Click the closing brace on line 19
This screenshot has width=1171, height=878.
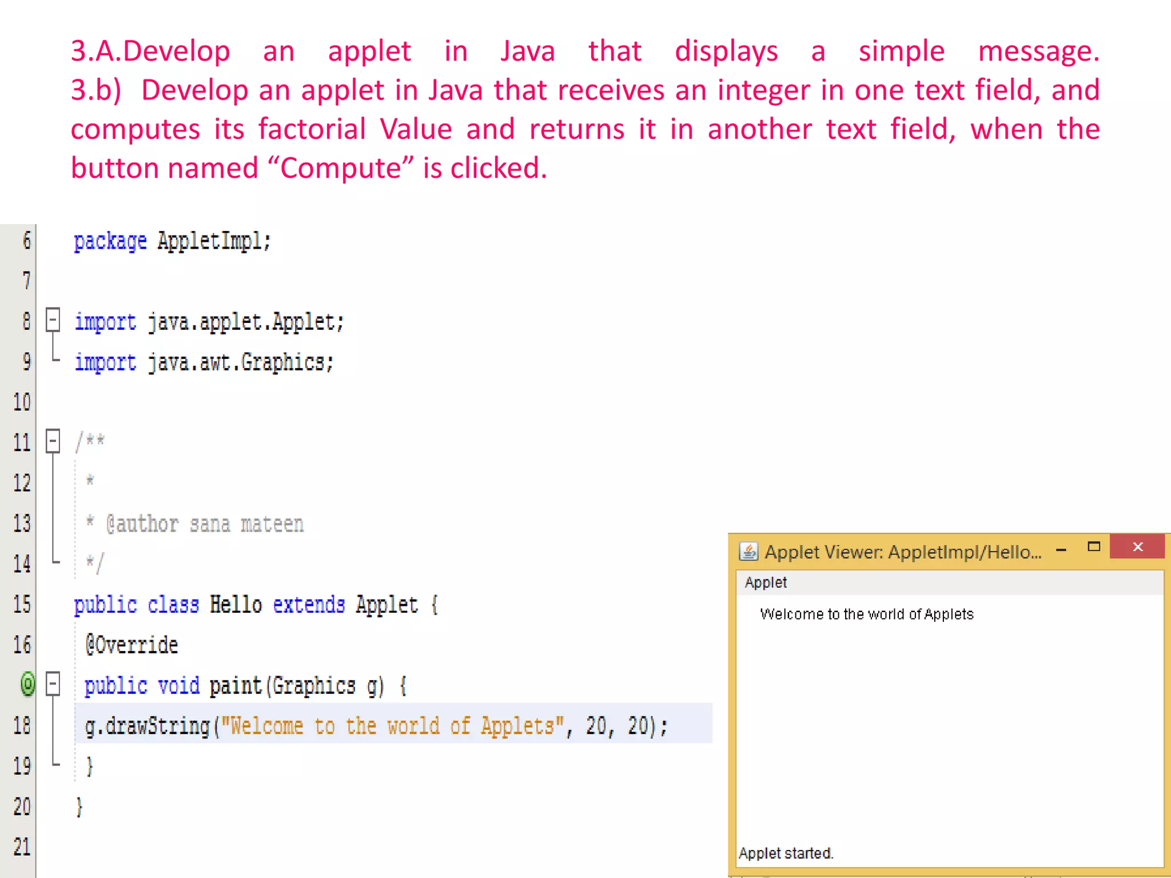click(x=89, y=767)
